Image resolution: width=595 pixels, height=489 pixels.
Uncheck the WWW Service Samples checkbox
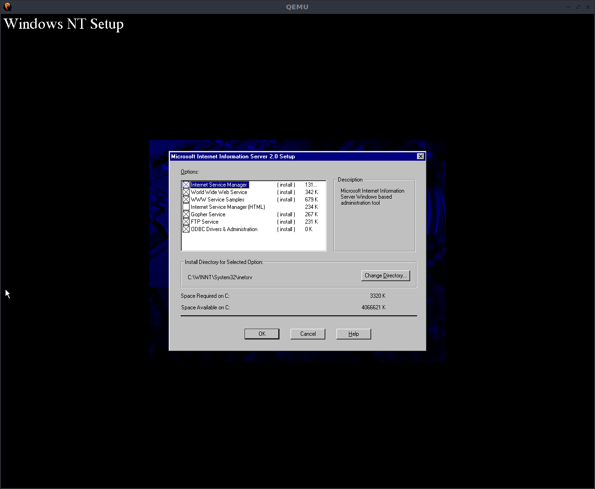(x=186, y=200)
